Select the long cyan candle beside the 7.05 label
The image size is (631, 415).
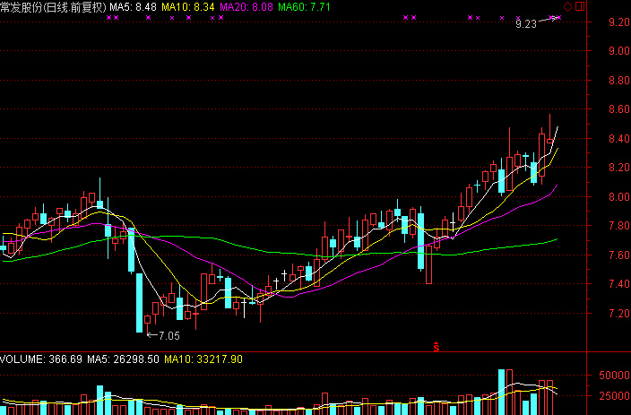[139, 303]
